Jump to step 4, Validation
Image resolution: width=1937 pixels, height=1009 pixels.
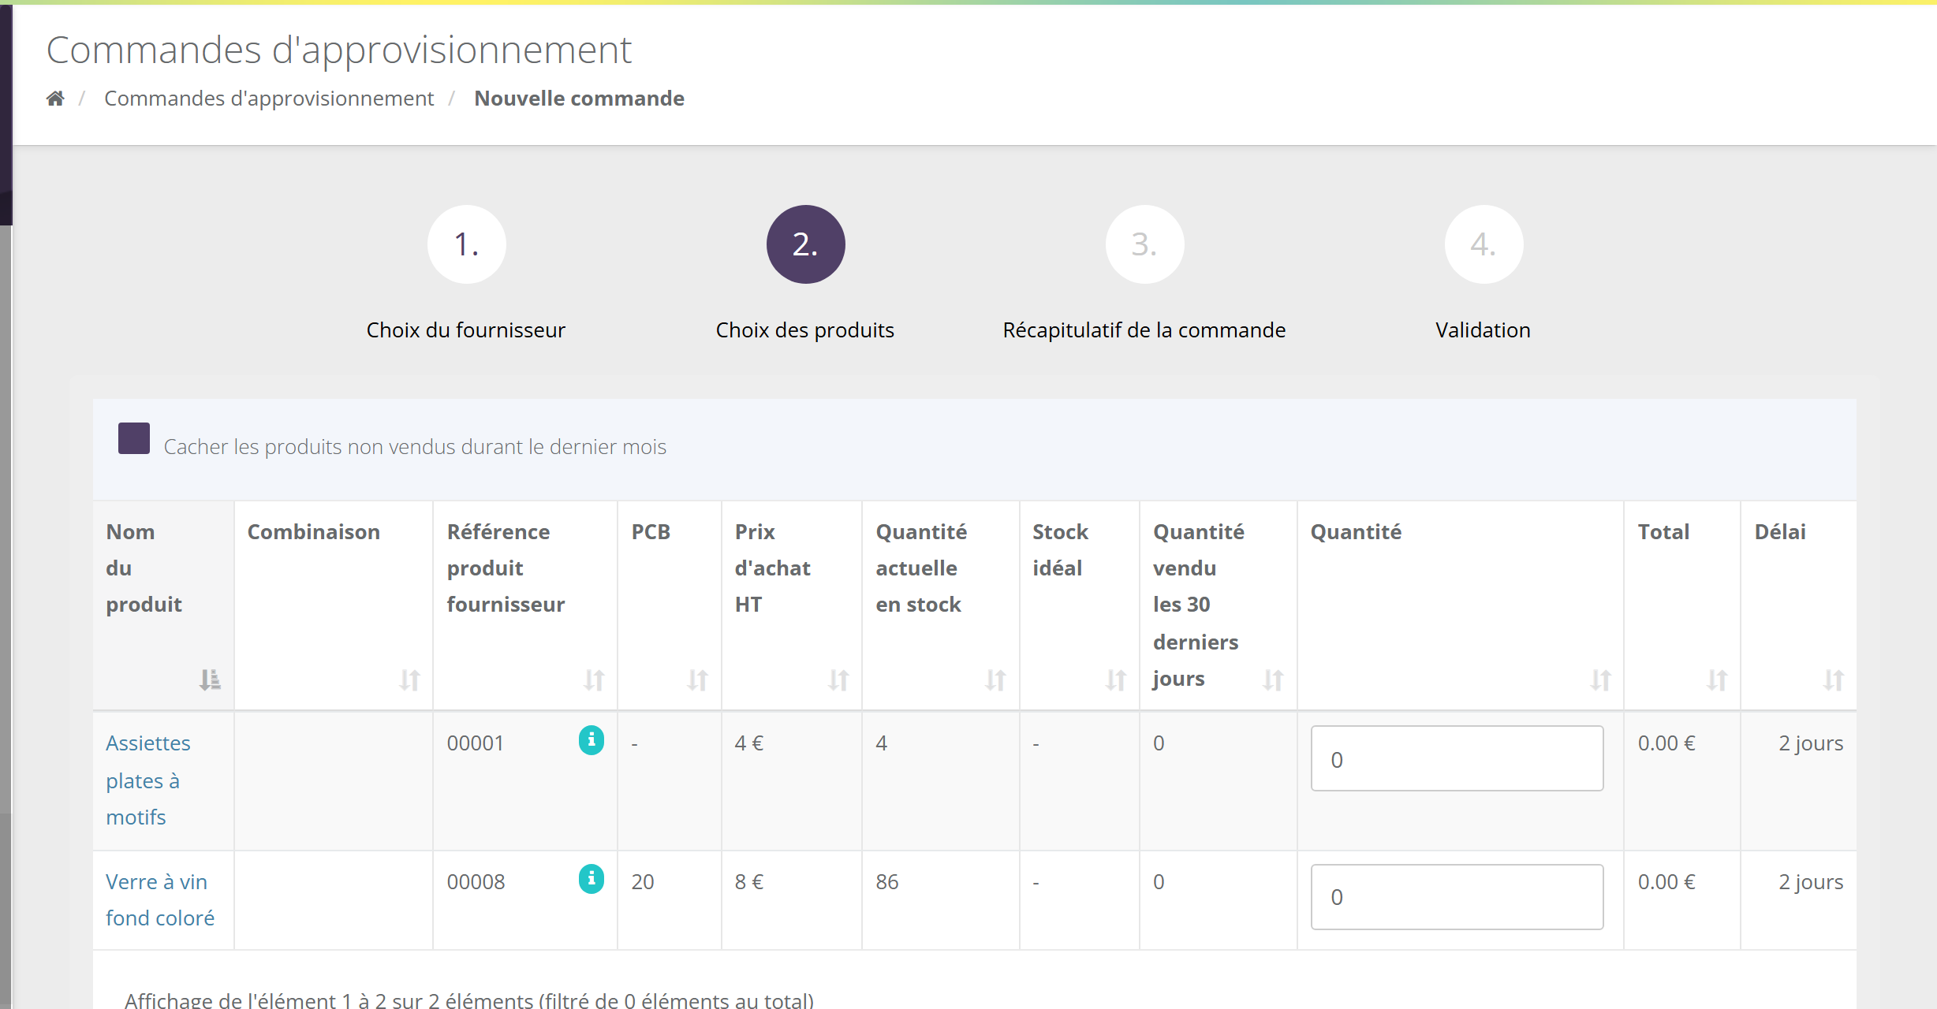(1484, 244)
